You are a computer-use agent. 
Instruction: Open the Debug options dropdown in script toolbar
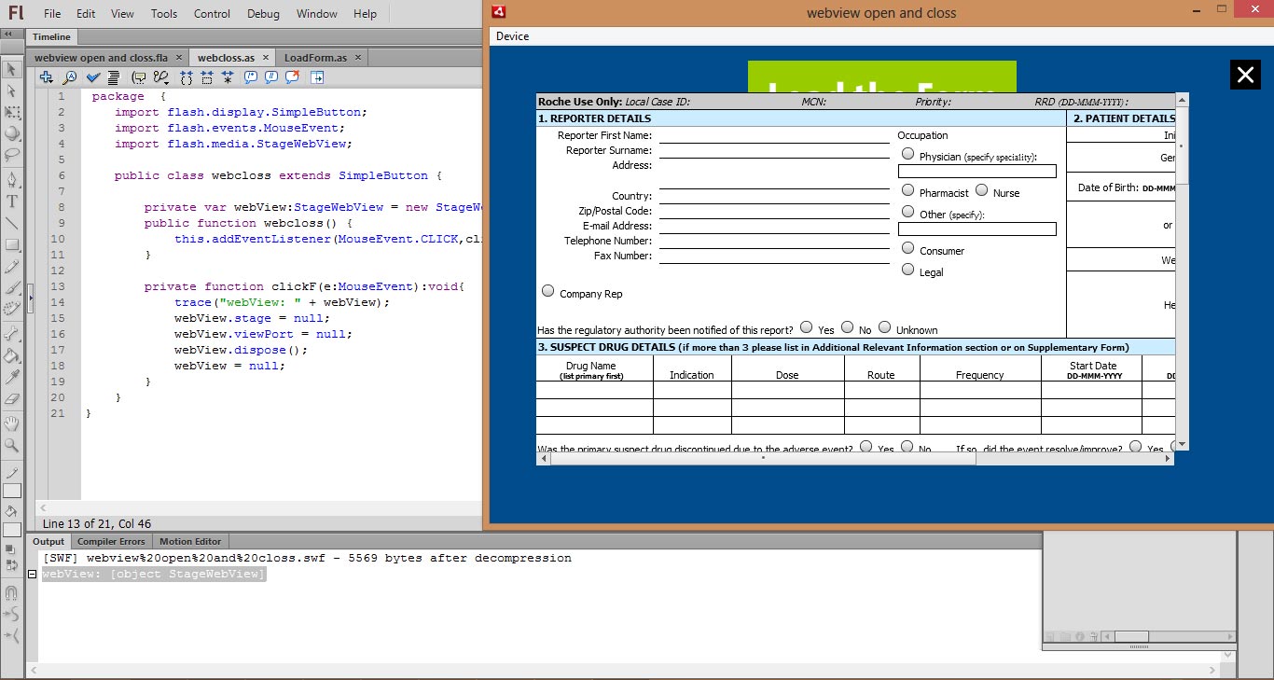click(x=161, y=77)
